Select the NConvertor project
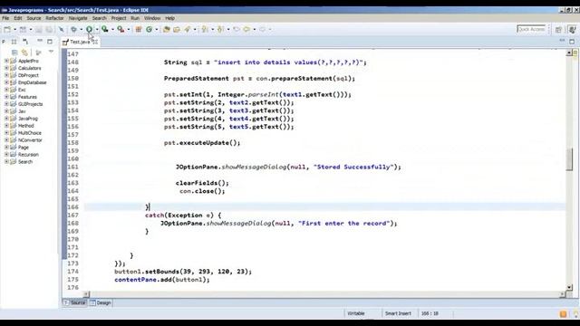The height and width of the screenshot is (326, 580). pos(30,140)
